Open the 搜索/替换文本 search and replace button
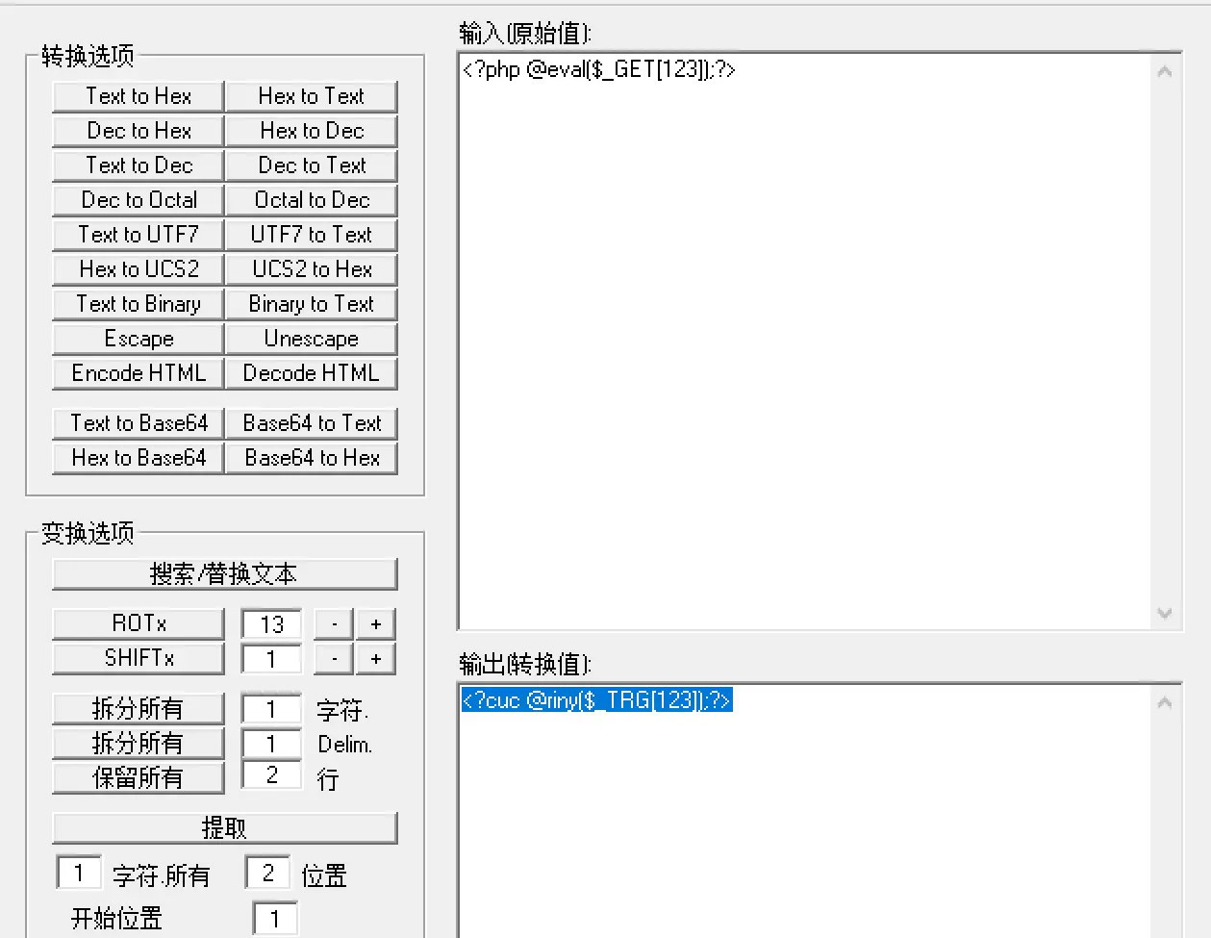The height and width of the screenshot is (938, 1211). click(x=224, y=574)
